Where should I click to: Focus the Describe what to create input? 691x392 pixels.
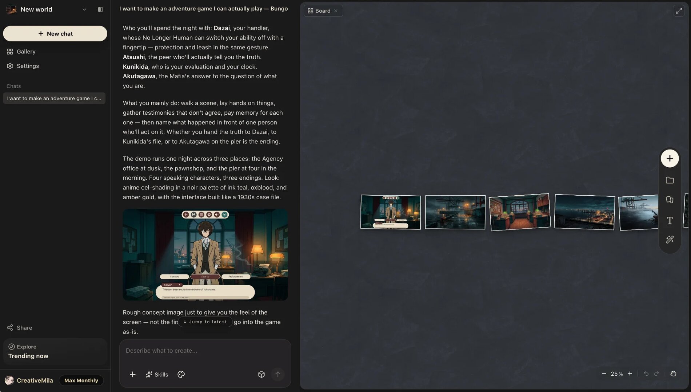point(205,351)
